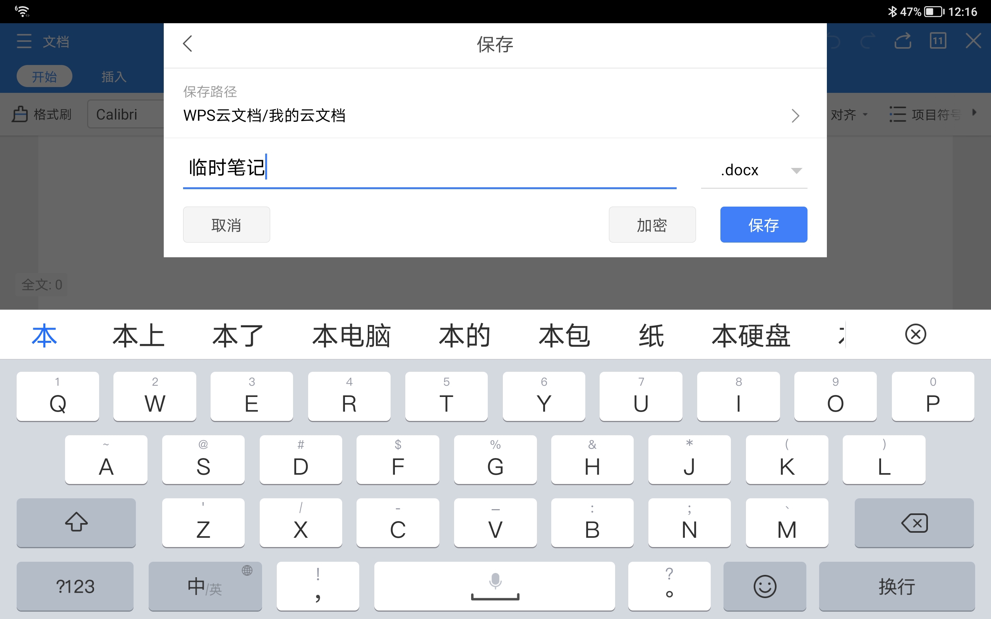Screen dimensions: 991x619
Task: Tap the period key with question mark
Action: coord(669,586)
